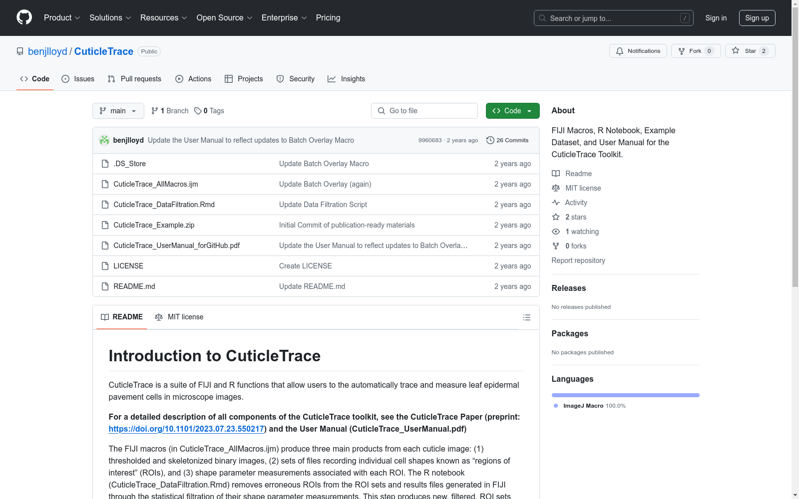Click the star icon beside 2 stars
The height and width of the screenshot is (499, 799).
pyautogui.click(x=556, y=217)
